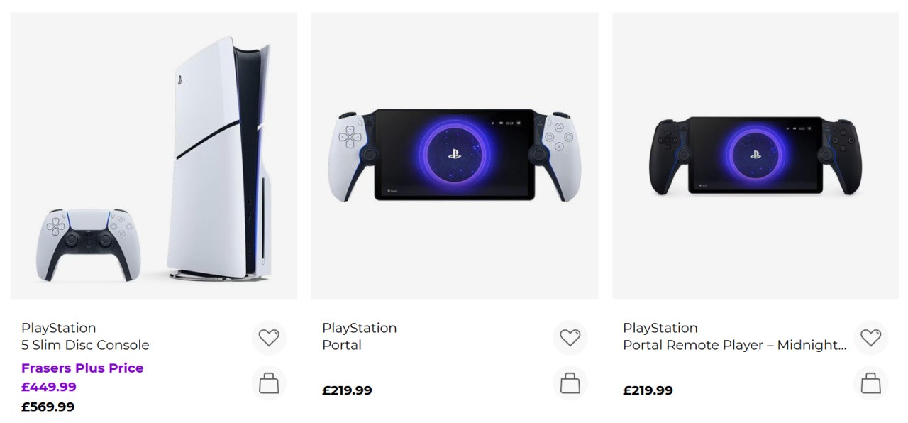Add Midnight Portal Remote Player to bag
Viewport: 908px width, 423px height.
870,384
